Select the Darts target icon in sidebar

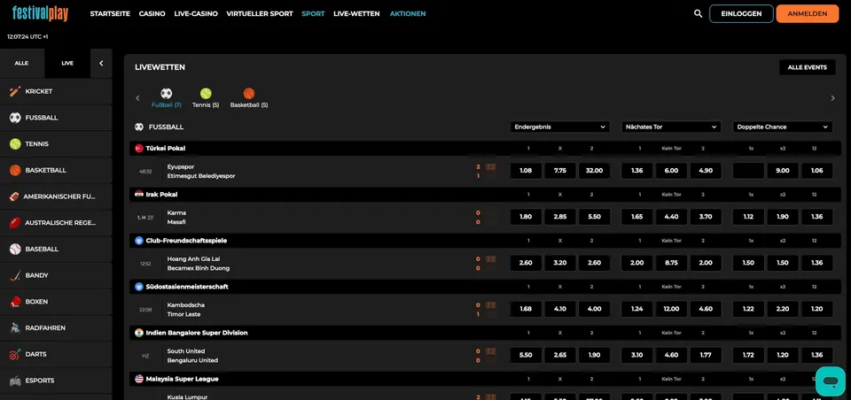15,354
